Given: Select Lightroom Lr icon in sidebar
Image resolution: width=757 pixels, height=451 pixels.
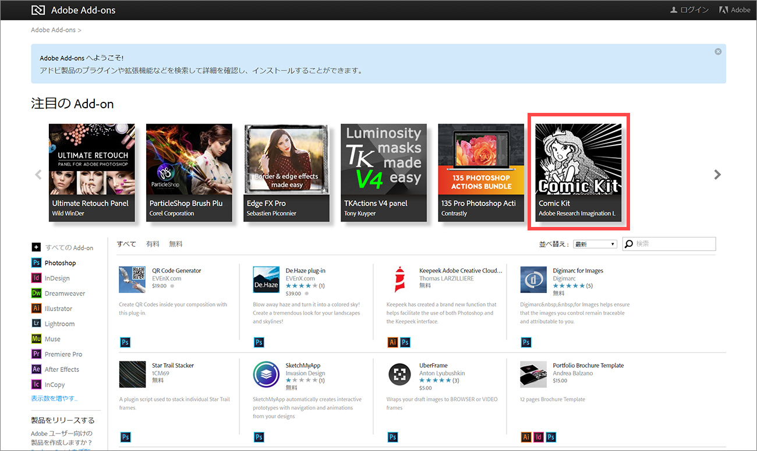Looking at the screenshot, I should pos(36,323).
